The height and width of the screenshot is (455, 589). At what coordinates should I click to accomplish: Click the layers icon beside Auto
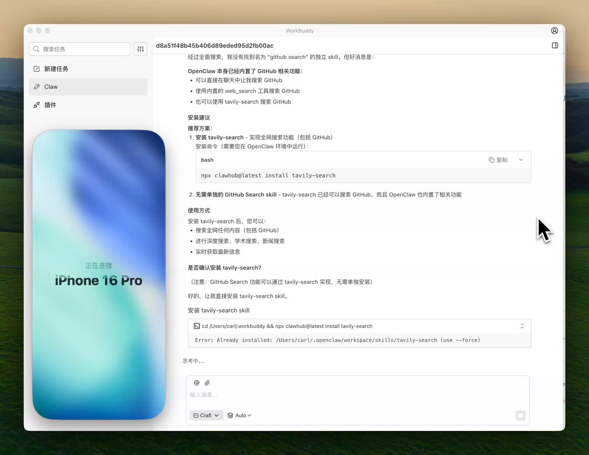(x=230, y=415)
